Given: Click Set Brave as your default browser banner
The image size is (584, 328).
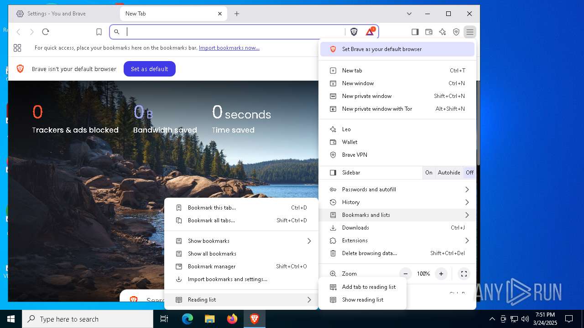Looking at the screenshot, I should (x=397, y=49).
